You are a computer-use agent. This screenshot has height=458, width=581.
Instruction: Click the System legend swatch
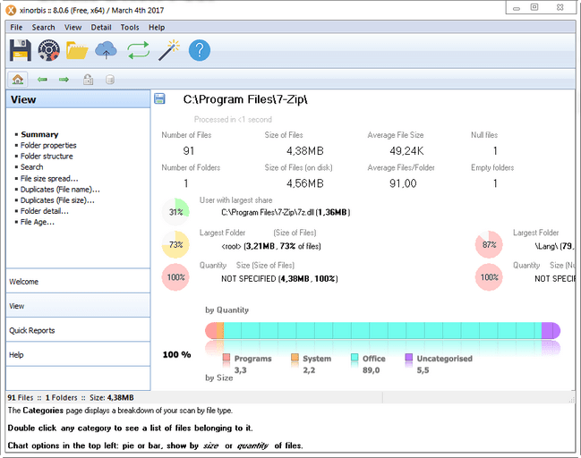pos(295,357)
